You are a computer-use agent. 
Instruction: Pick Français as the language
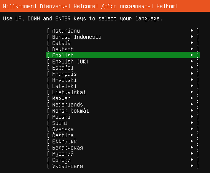tap(123, 74)
